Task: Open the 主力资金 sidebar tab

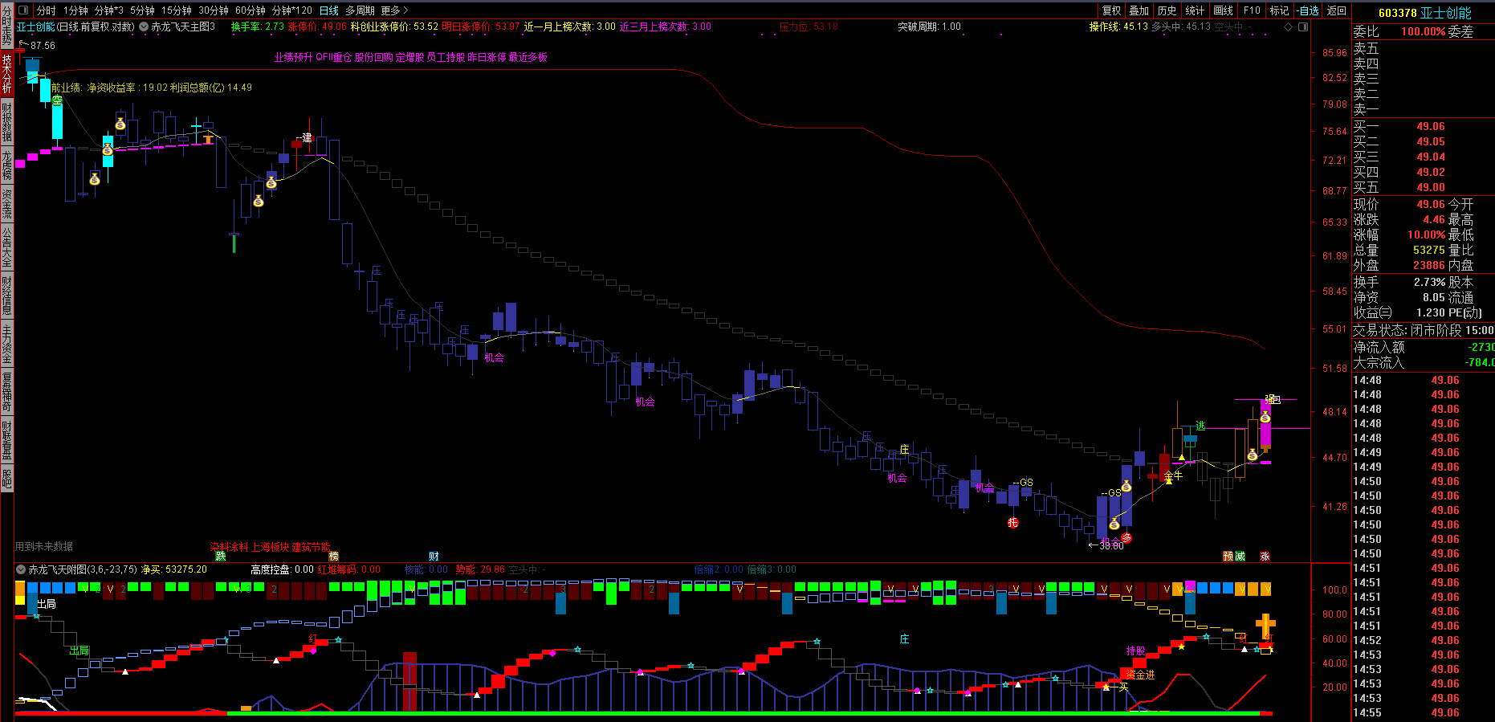Action: [x=6, y=344]
